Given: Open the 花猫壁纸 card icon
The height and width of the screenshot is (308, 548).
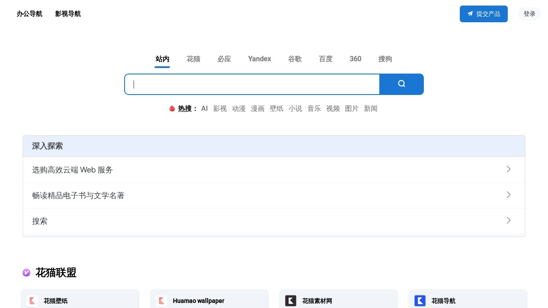Looking at the screenshot, I should [32, 301].
